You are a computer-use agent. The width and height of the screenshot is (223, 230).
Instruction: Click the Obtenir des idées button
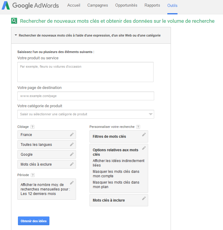34,221
